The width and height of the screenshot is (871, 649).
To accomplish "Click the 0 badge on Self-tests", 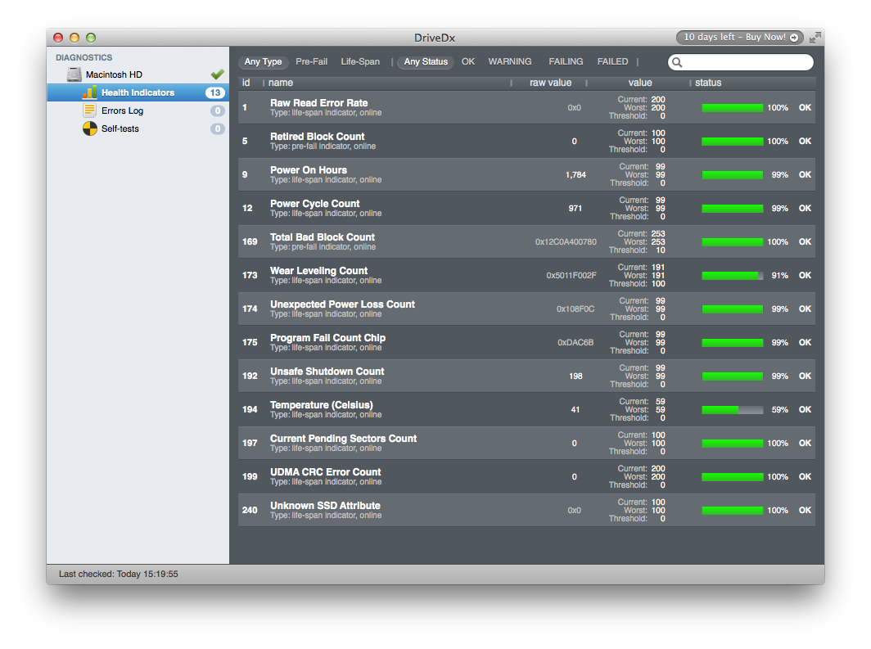I will pos(217,128).
